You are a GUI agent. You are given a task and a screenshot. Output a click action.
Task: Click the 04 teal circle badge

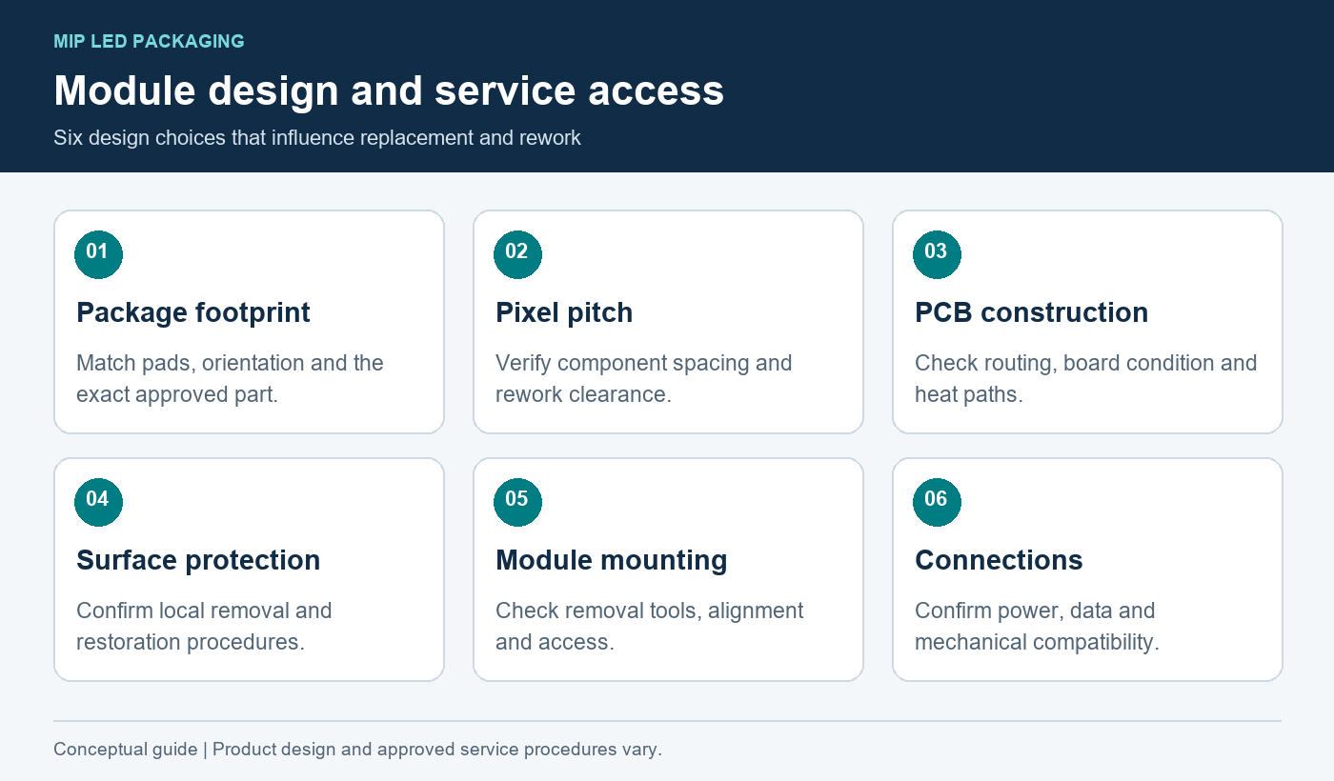[98, 502]
